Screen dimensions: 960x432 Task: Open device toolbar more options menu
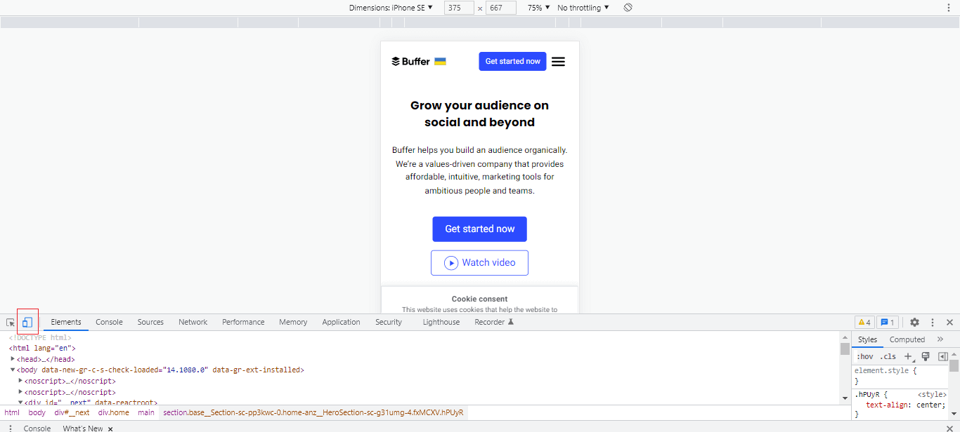[x=948, y=8]
